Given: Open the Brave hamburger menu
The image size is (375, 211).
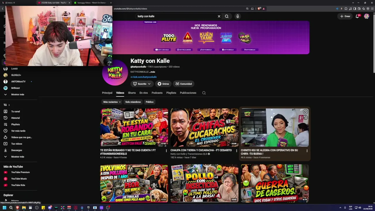Looking at the screenshot, I should pos(372,9).
